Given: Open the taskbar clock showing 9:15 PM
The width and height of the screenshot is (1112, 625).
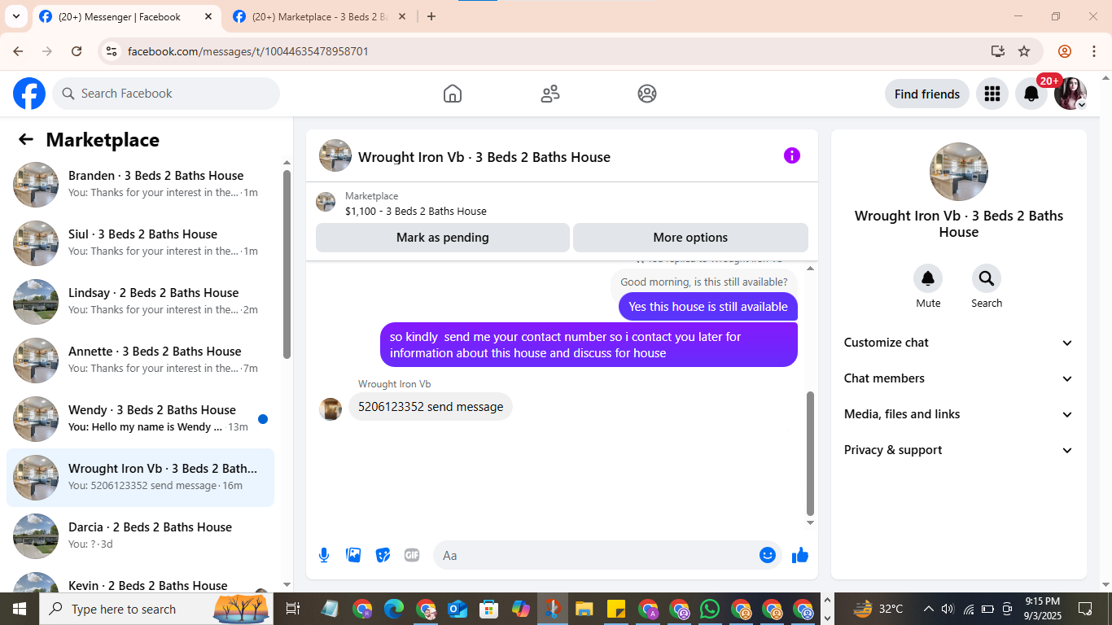Looking at the screenshot, I should pyautogui.click(x=1042, y=609).
